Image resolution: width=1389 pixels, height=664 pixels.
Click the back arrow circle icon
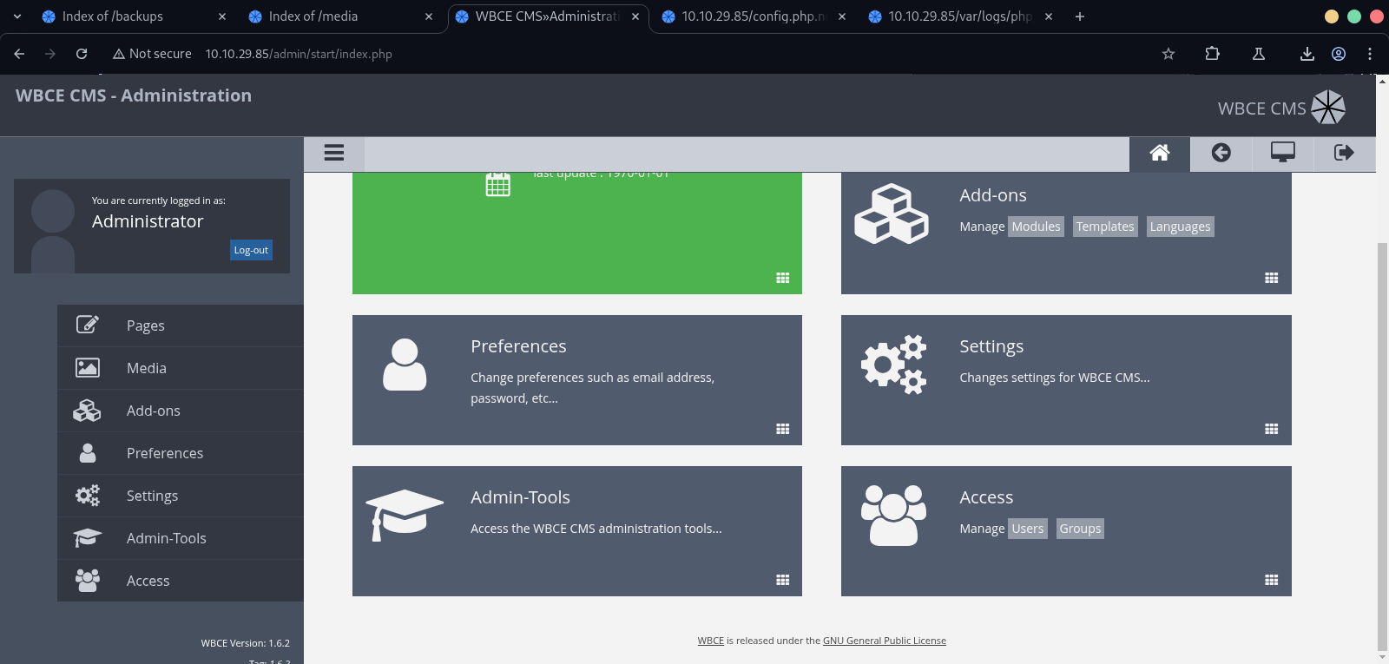pyautogui.click(x=1221, y=154)
